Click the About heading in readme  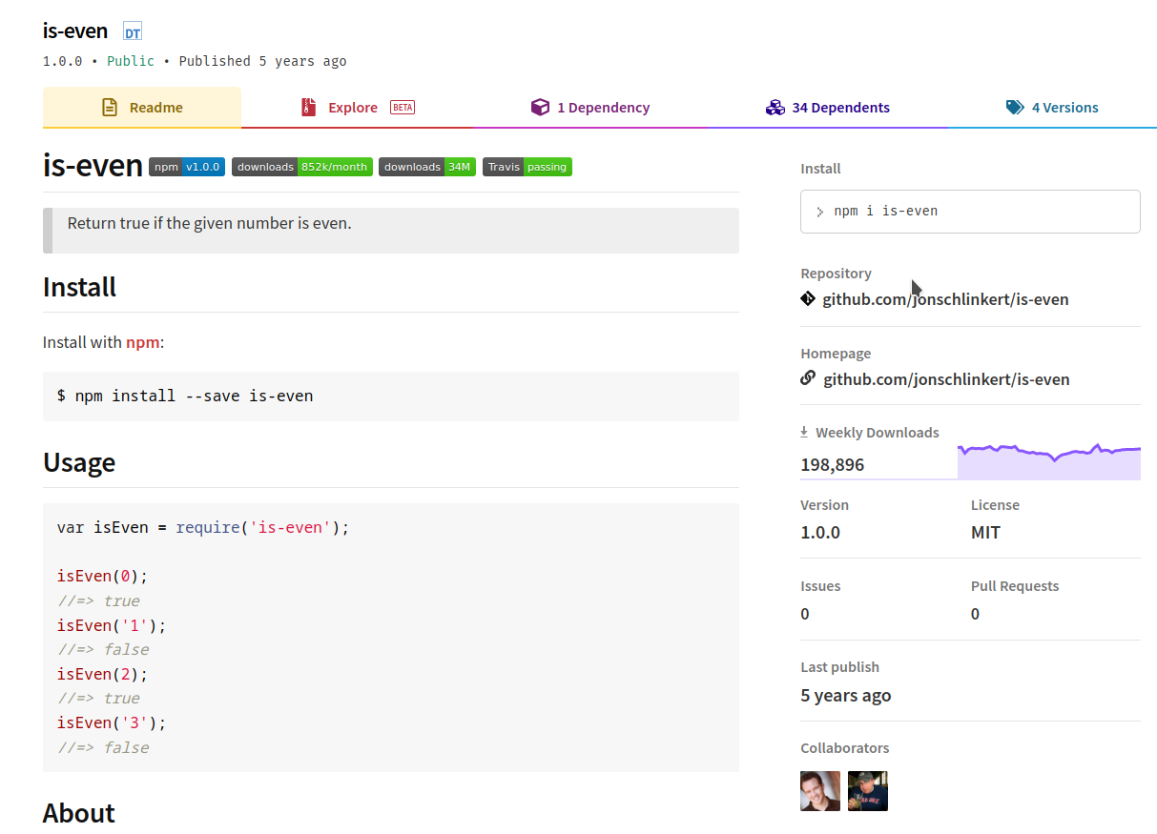pyautogui.click(x=79, y=813)
